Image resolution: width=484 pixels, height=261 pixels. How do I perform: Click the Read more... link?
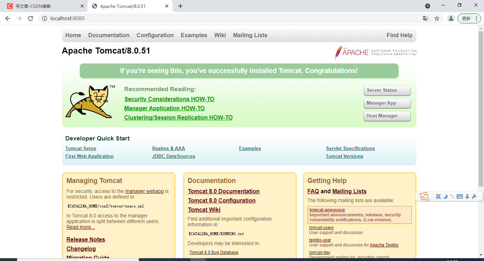tap(81, 227)
